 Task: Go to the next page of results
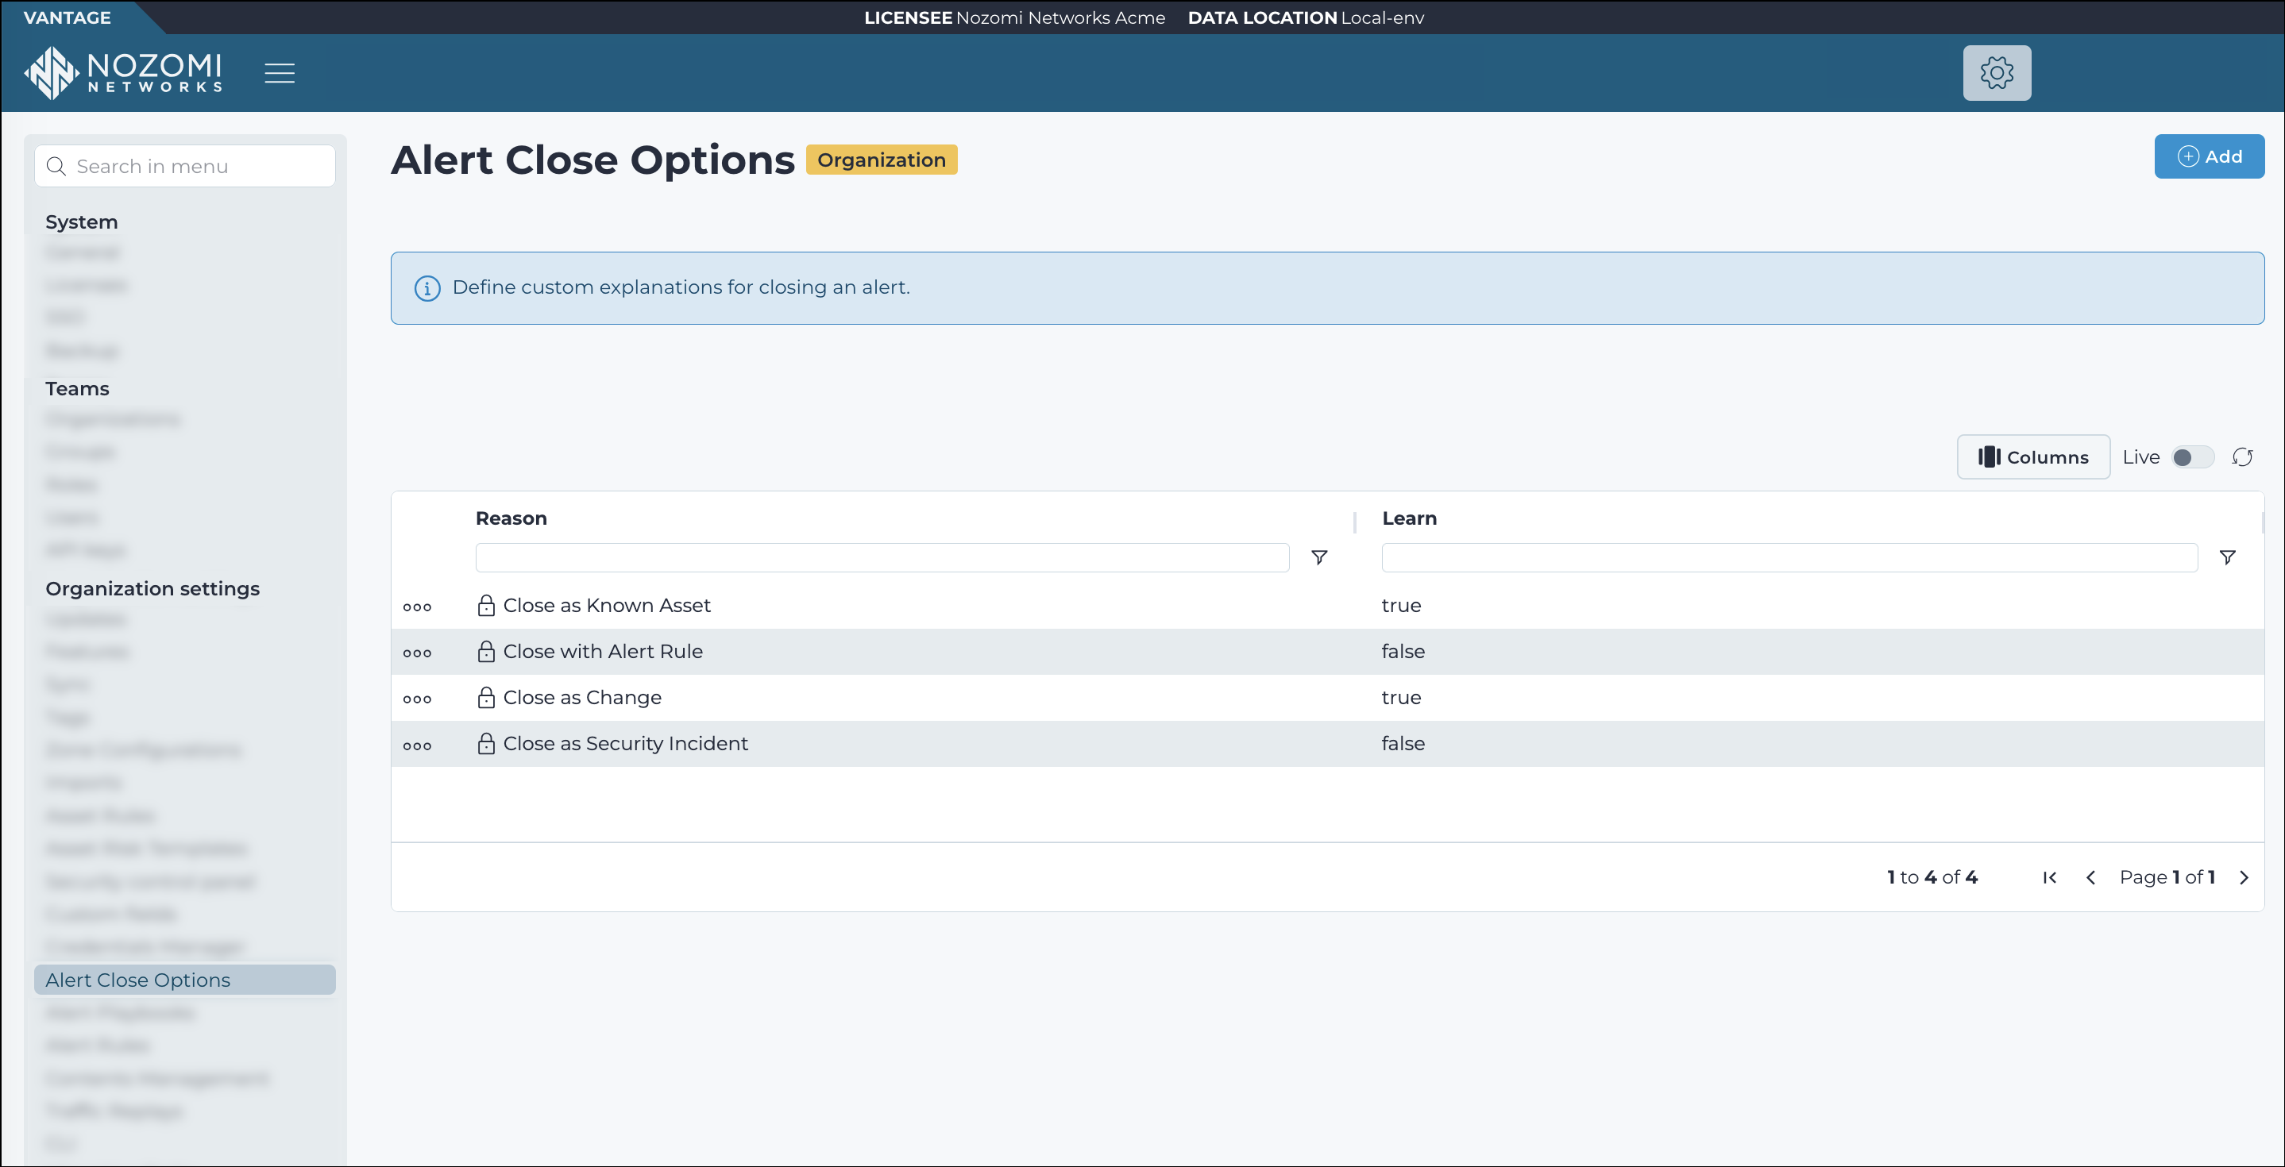(2244, 878)
